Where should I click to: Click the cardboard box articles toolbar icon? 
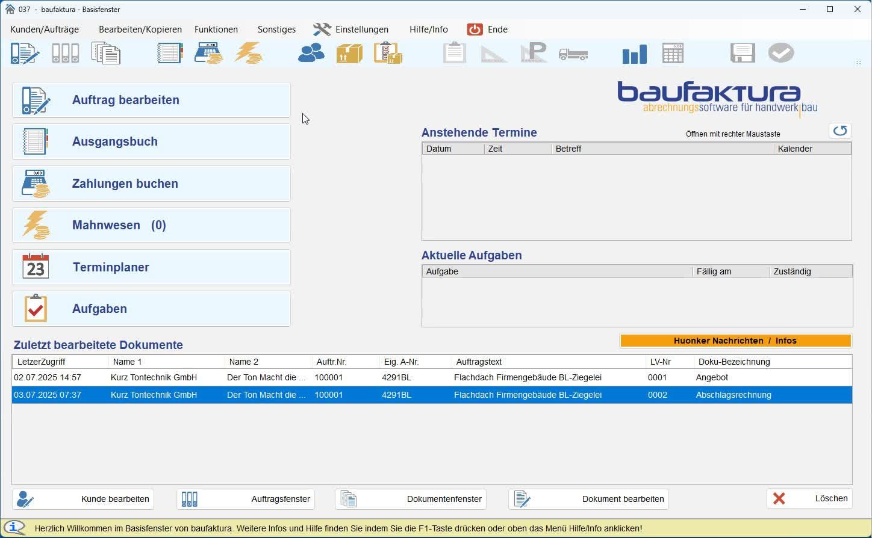(349, 53)
